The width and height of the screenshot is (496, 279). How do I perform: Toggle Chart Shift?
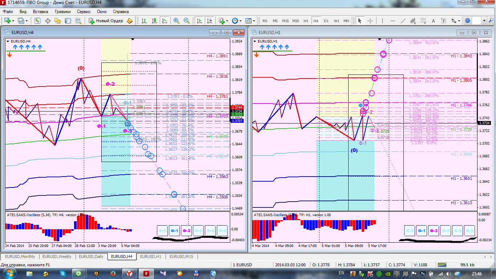pos(209,21)
